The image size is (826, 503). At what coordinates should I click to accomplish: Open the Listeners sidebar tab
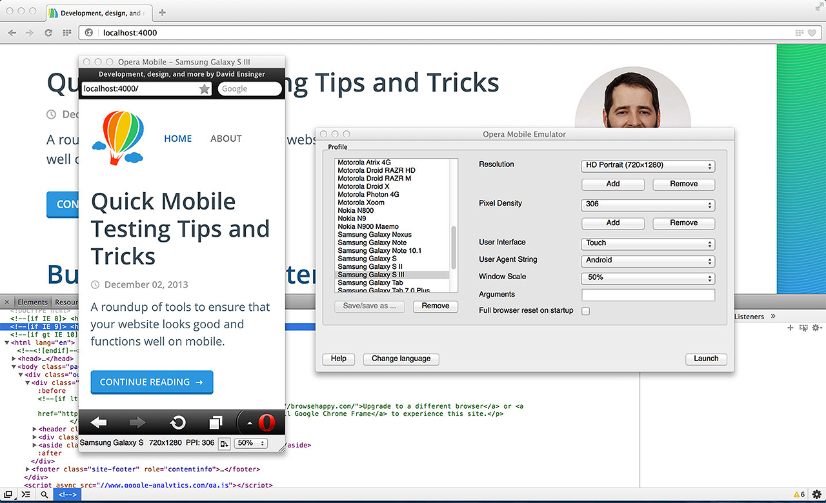coord(749,317)
